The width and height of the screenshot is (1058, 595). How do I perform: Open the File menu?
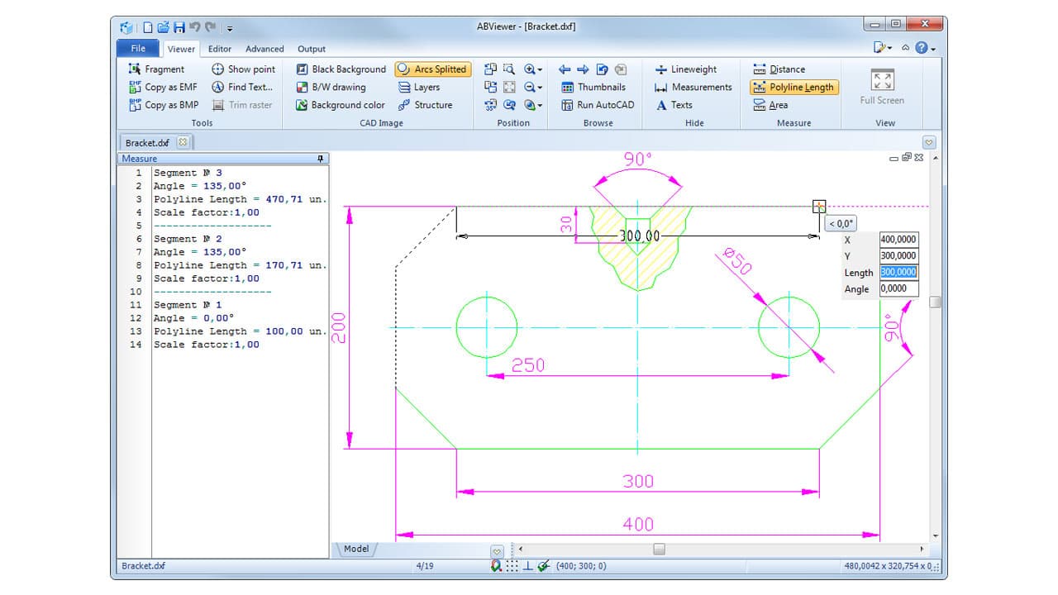pos(137,48)
